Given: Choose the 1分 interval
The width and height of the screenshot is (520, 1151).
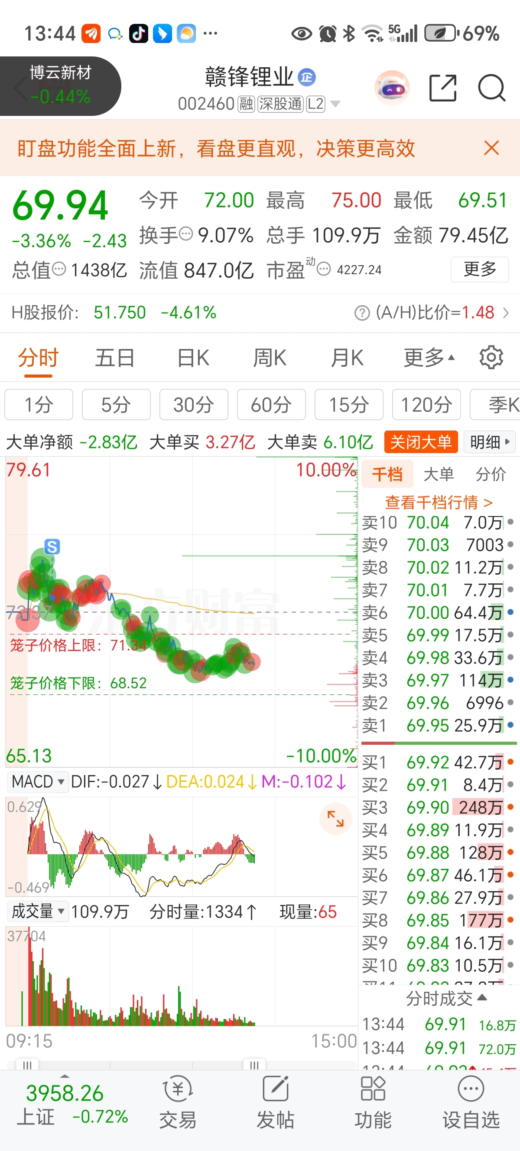Looking at the screenshot, I should pos(39,404).
